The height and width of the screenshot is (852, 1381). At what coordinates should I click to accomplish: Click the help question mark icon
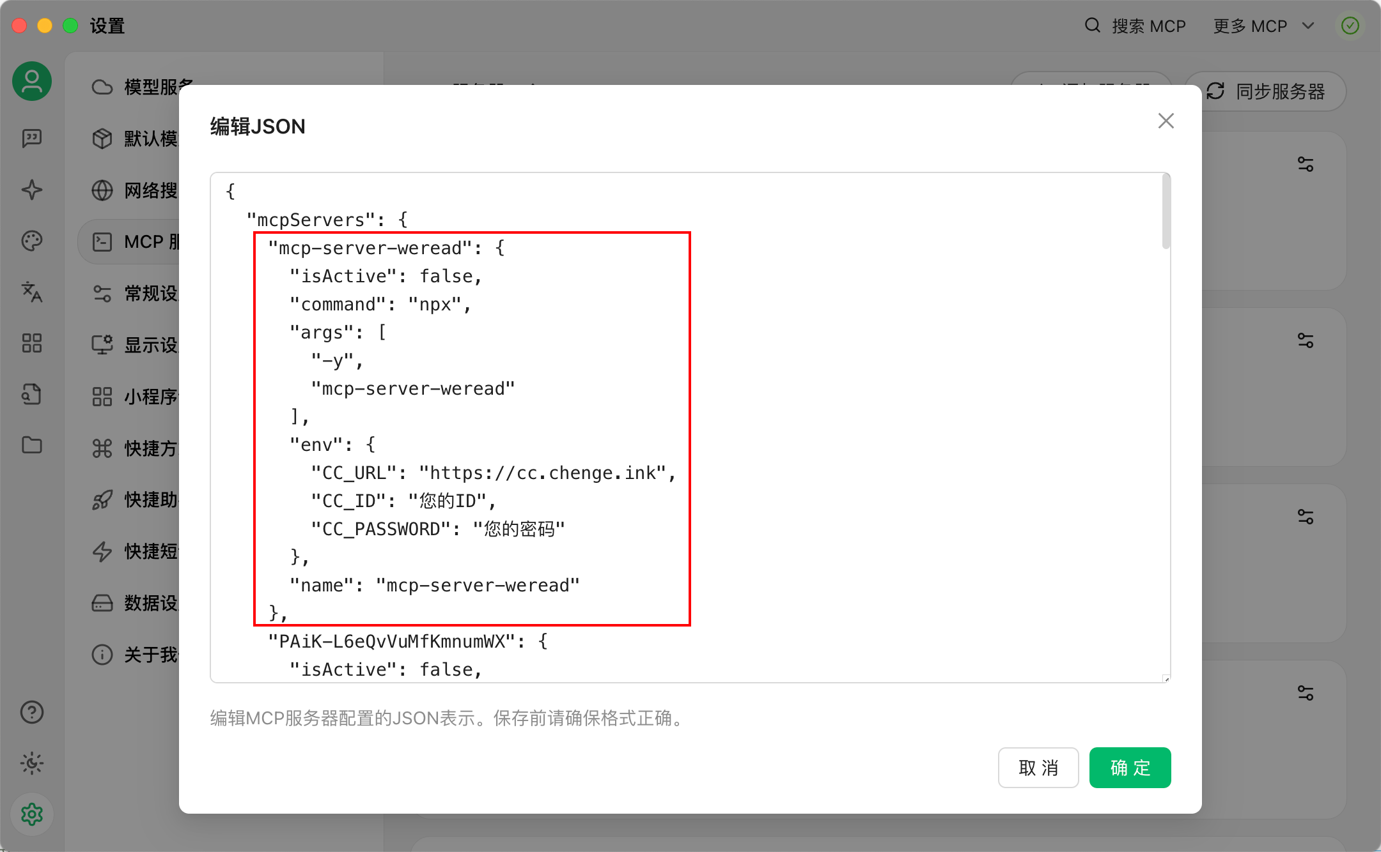[32, 712]
